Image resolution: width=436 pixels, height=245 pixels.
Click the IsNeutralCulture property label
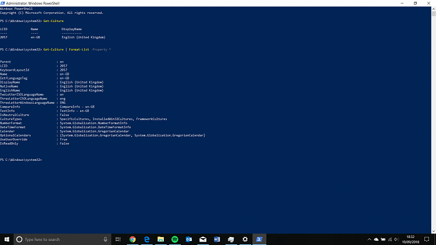coord(15,115)
